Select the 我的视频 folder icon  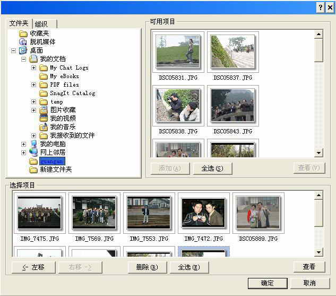(x=44, y=119)
